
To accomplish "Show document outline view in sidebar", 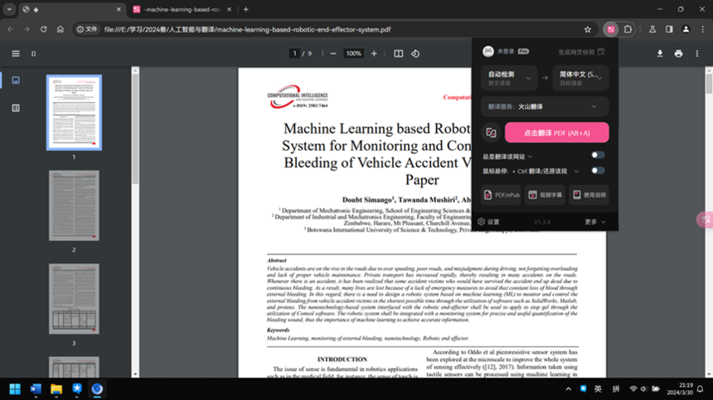I will pos(16,108).
